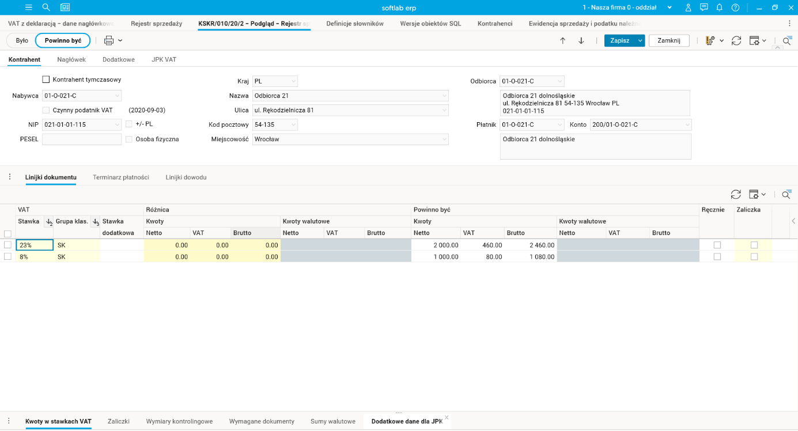Go to next record with down arrow
This screenshot has height=431, width=798.
coord(581,40)
